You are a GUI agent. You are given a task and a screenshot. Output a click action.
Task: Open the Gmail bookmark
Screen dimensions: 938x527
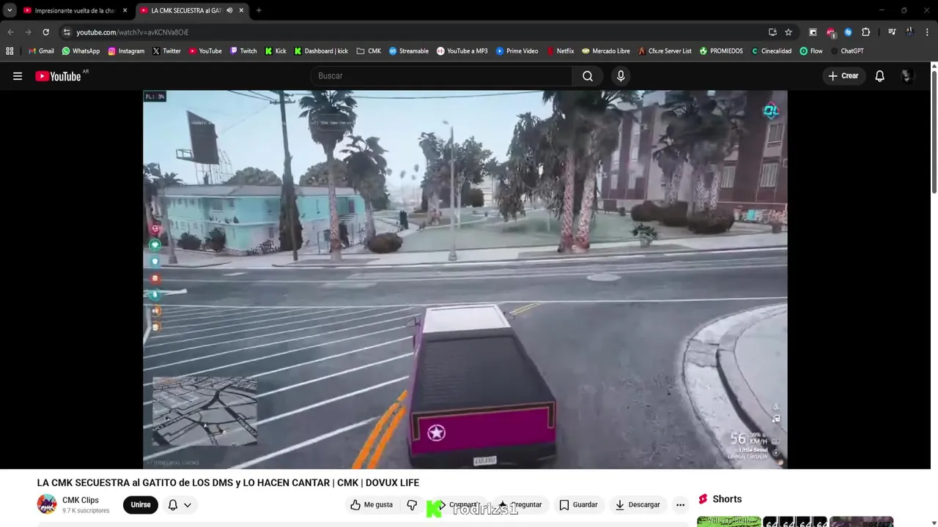coord(40,51)
